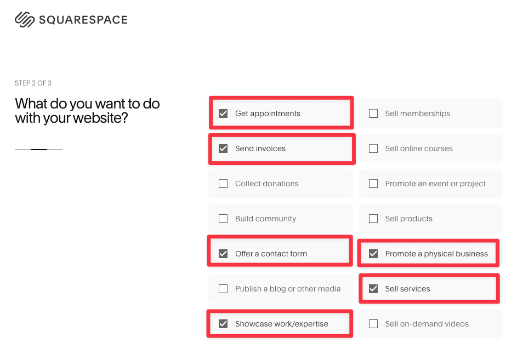Select Promote an event or project

(x=373, y=184)
